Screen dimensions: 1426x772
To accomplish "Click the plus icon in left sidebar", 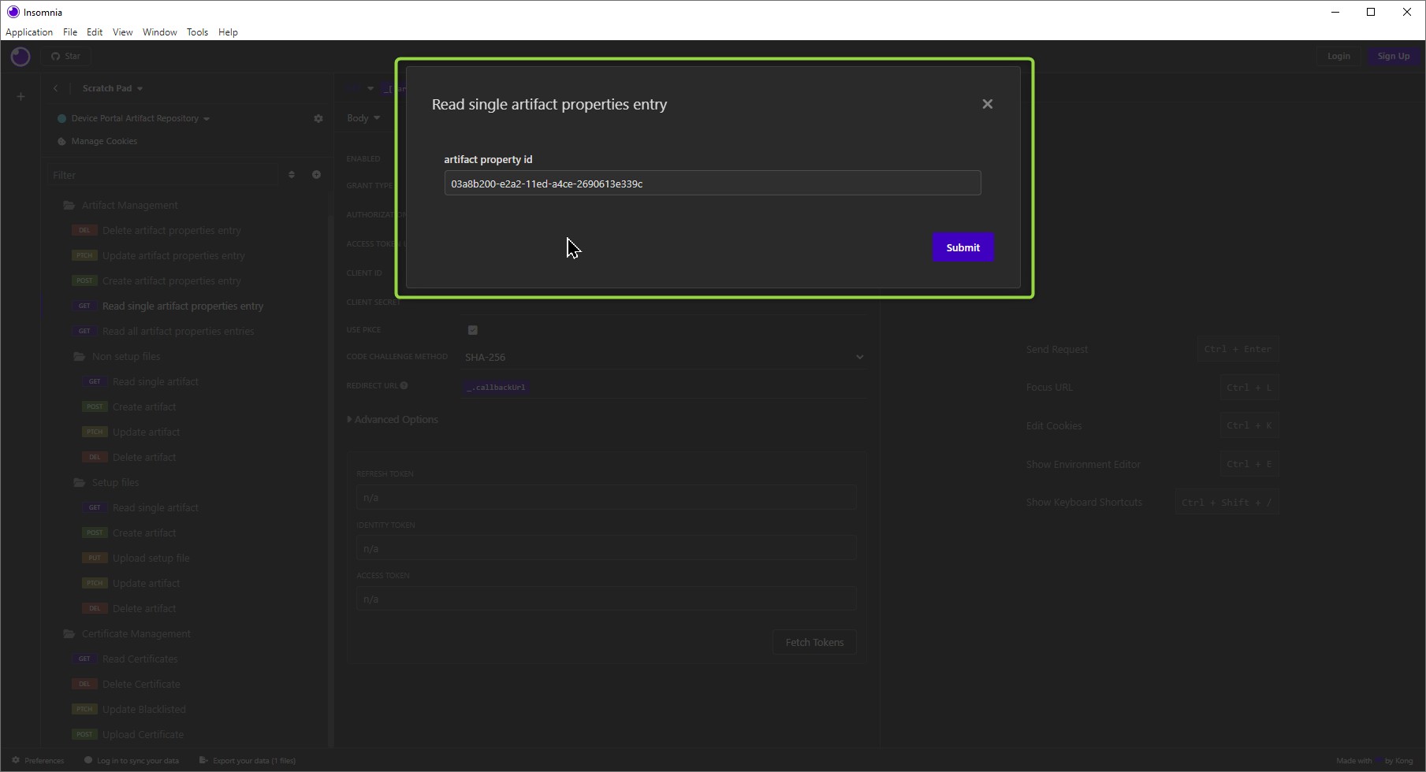I will [x=21, y=97].
